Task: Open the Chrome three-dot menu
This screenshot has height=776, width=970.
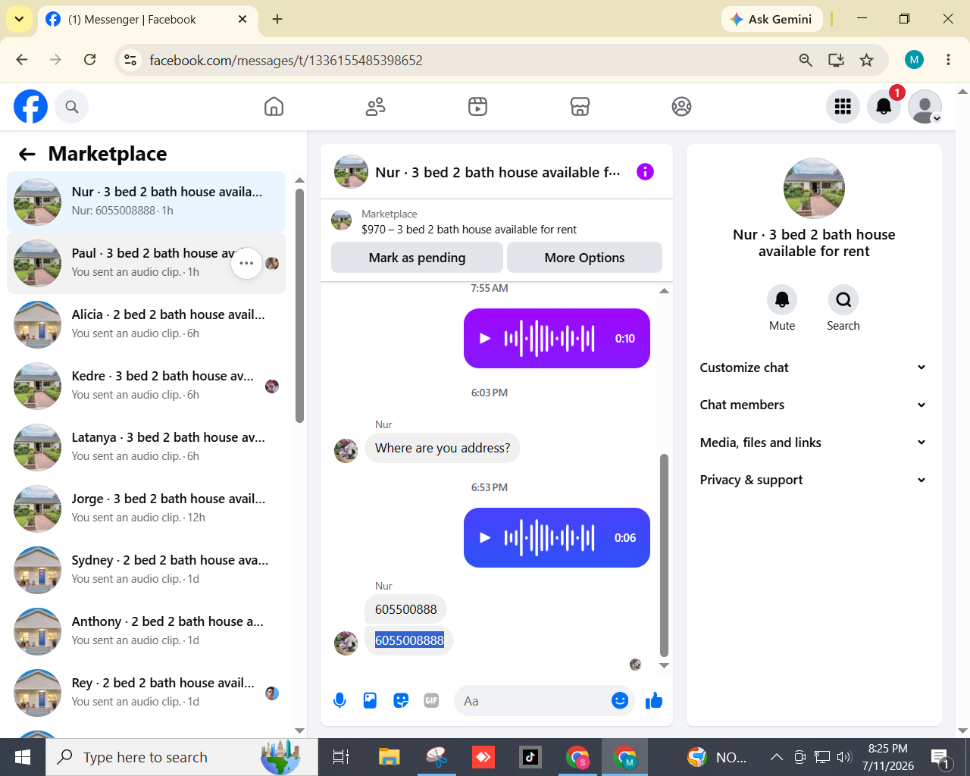Action: click(948, 60)
